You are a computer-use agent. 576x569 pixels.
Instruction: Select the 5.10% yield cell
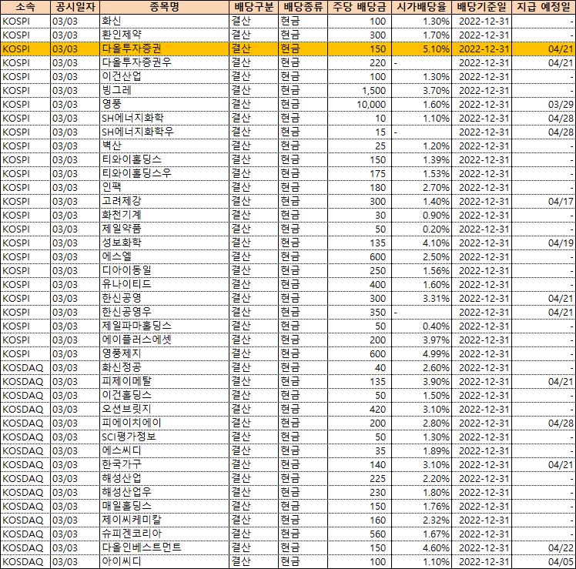(x=421, y=49)
